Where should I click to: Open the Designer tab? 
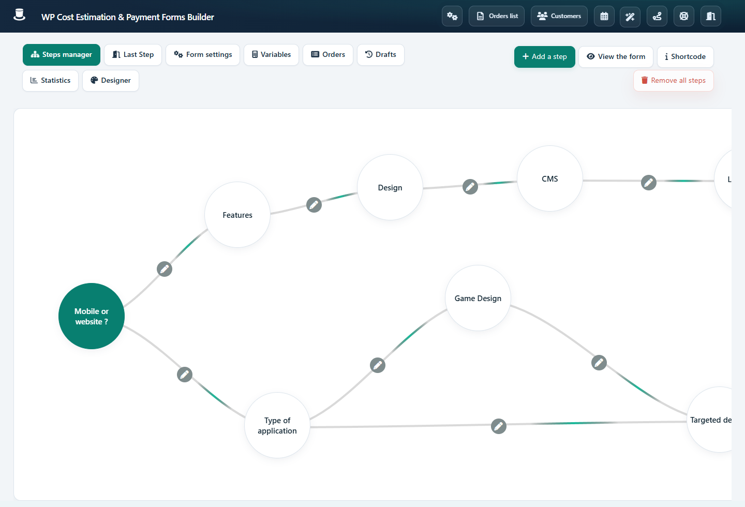[x=111, y=81]
